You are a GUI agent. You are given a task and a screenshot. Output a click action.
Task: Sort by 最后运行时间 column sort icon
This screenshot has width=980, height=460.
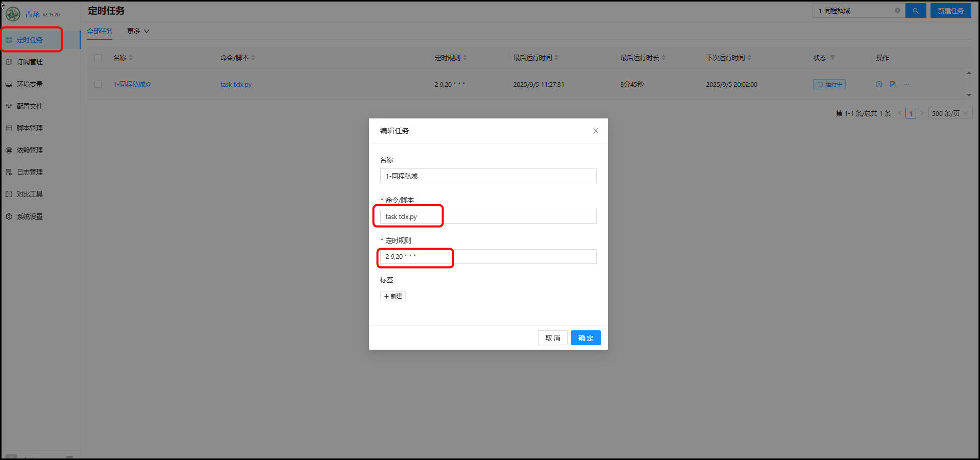pyautogui.click(x=556, y=58)
